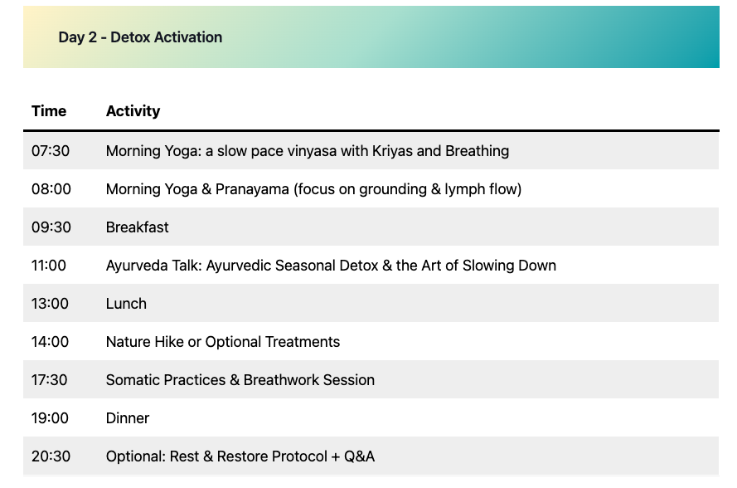
Task: Click the Breakfast activity text
Action: 137,227
